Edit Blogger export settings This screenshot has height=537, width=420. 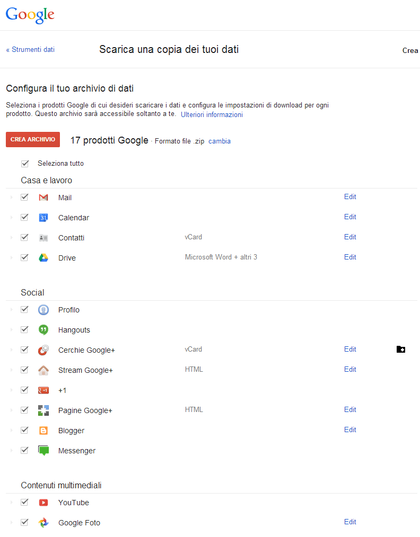[350, 429]
